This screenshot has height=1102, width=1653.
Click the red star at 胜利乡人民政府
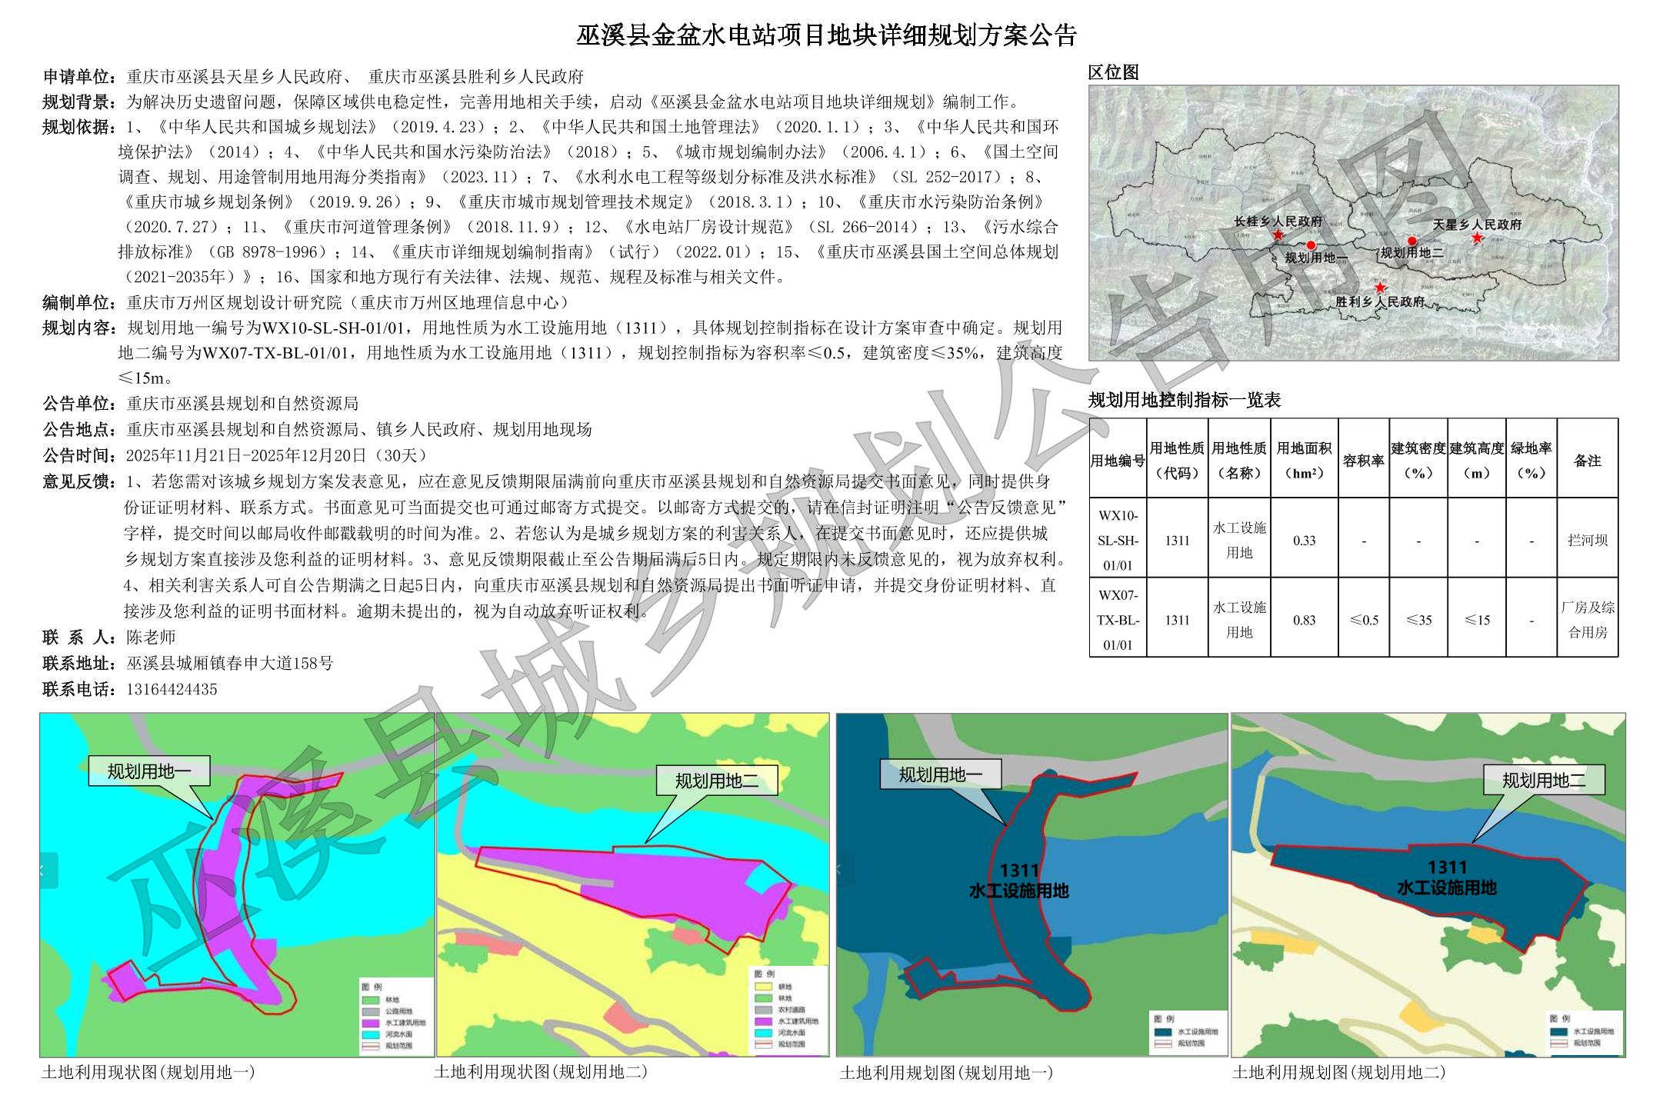click(1381, 288)
